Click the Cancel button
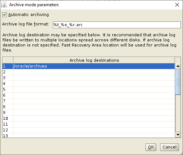Viewport: 183px width, 155px height. 170,147
